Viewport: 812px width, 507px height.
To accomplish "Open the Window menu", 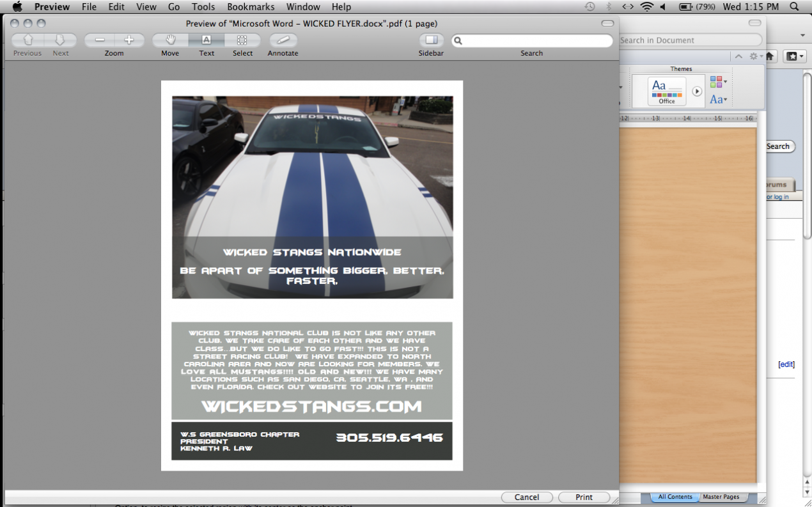I will pos(303,7).
